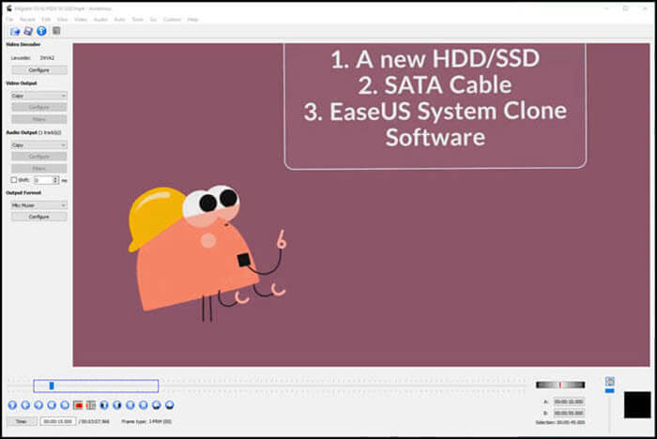Open the Go menu
The image size is (657, 439).
pos(153,20)
